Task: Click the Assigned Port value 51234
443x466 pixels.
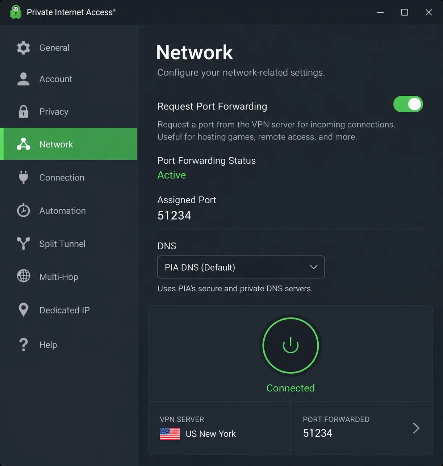Action: 174,216
